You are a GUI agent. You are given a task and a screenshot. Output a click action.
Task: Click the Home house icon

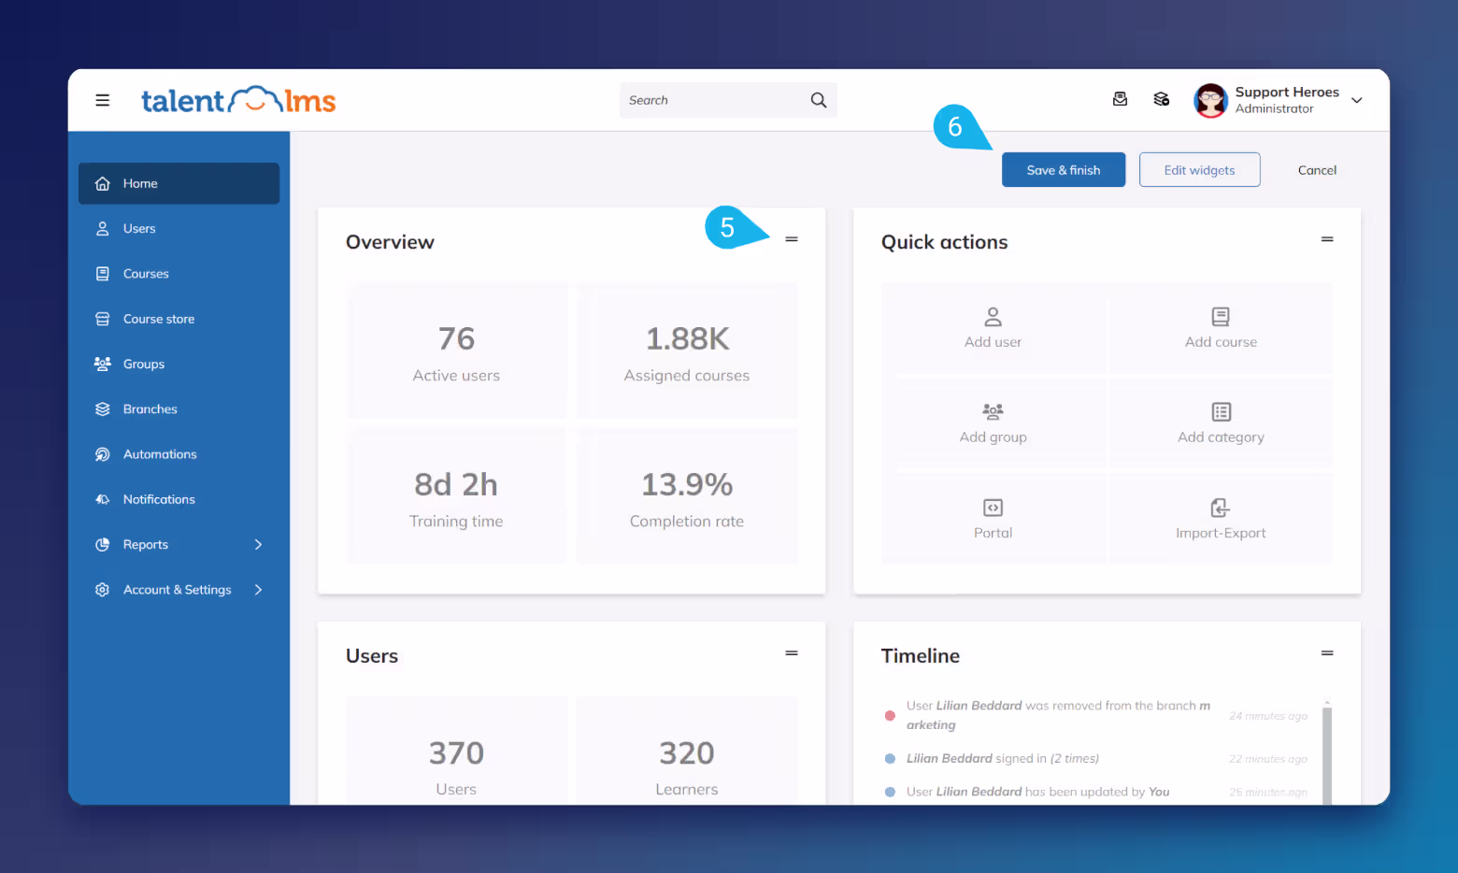pyautogui.click(x=103, y=183)
